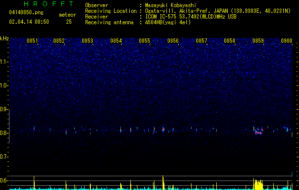Viewport: 299px width, 190px height.
Task: Click the 0.8 kHz axis label
Action: tap(4, 133)
